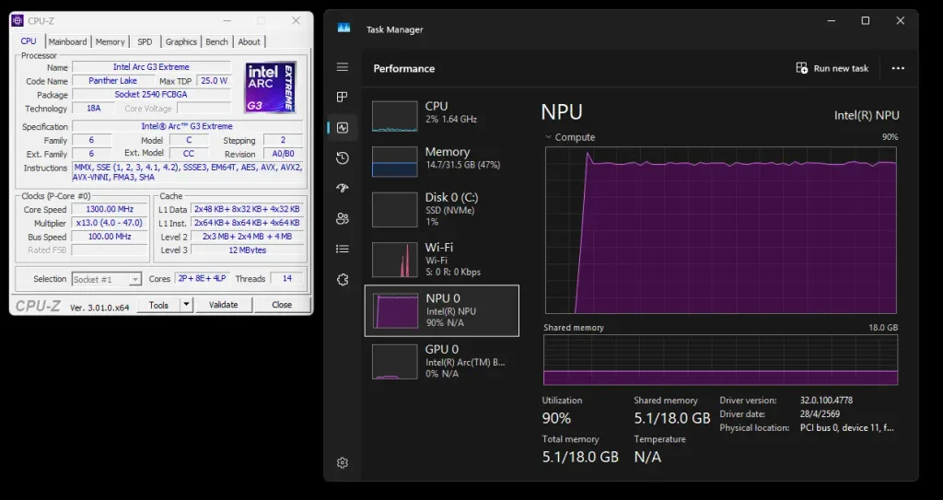Screen dimensions: 943x500
Task: Click the Utilization 90% value
Action: pyautogui.click(x=556, y=418)
